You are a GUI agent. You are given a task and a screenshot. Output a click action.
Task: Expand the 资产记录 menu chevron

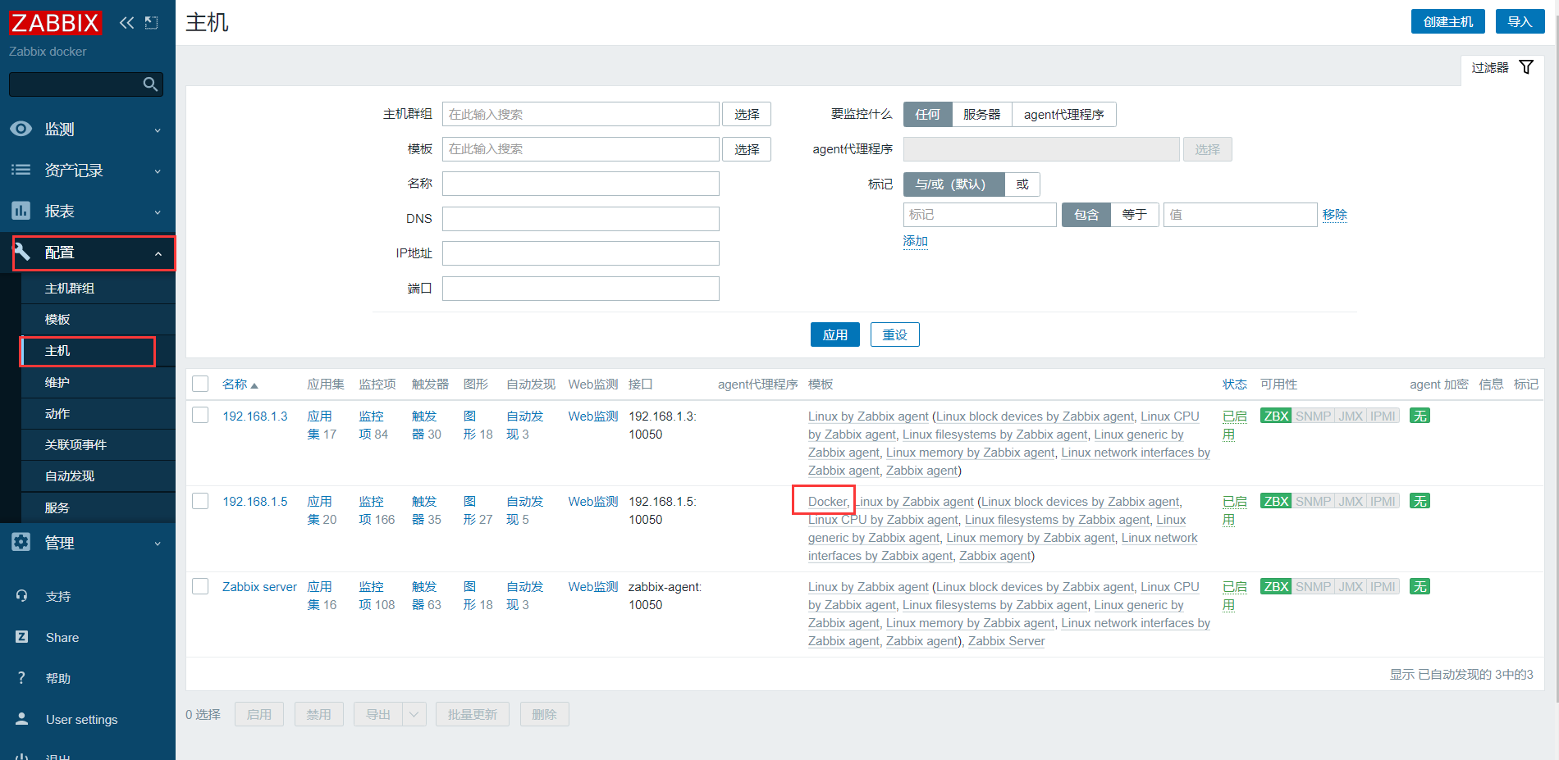(157, 171)
